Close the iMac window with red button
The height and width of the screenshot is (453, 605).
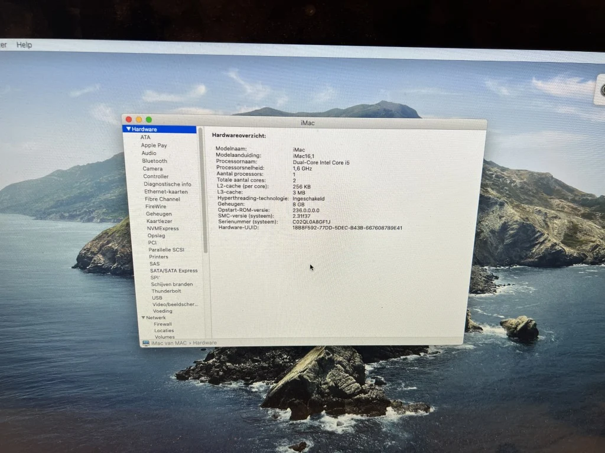coord(129,120)
